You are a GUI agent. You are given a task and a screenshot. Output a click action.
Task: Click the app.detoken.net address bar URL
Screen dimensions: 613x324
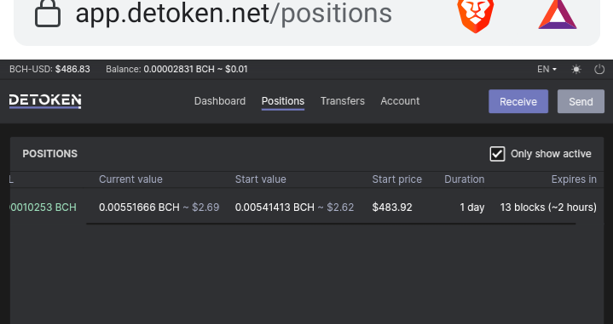click(x=234, y=14)
